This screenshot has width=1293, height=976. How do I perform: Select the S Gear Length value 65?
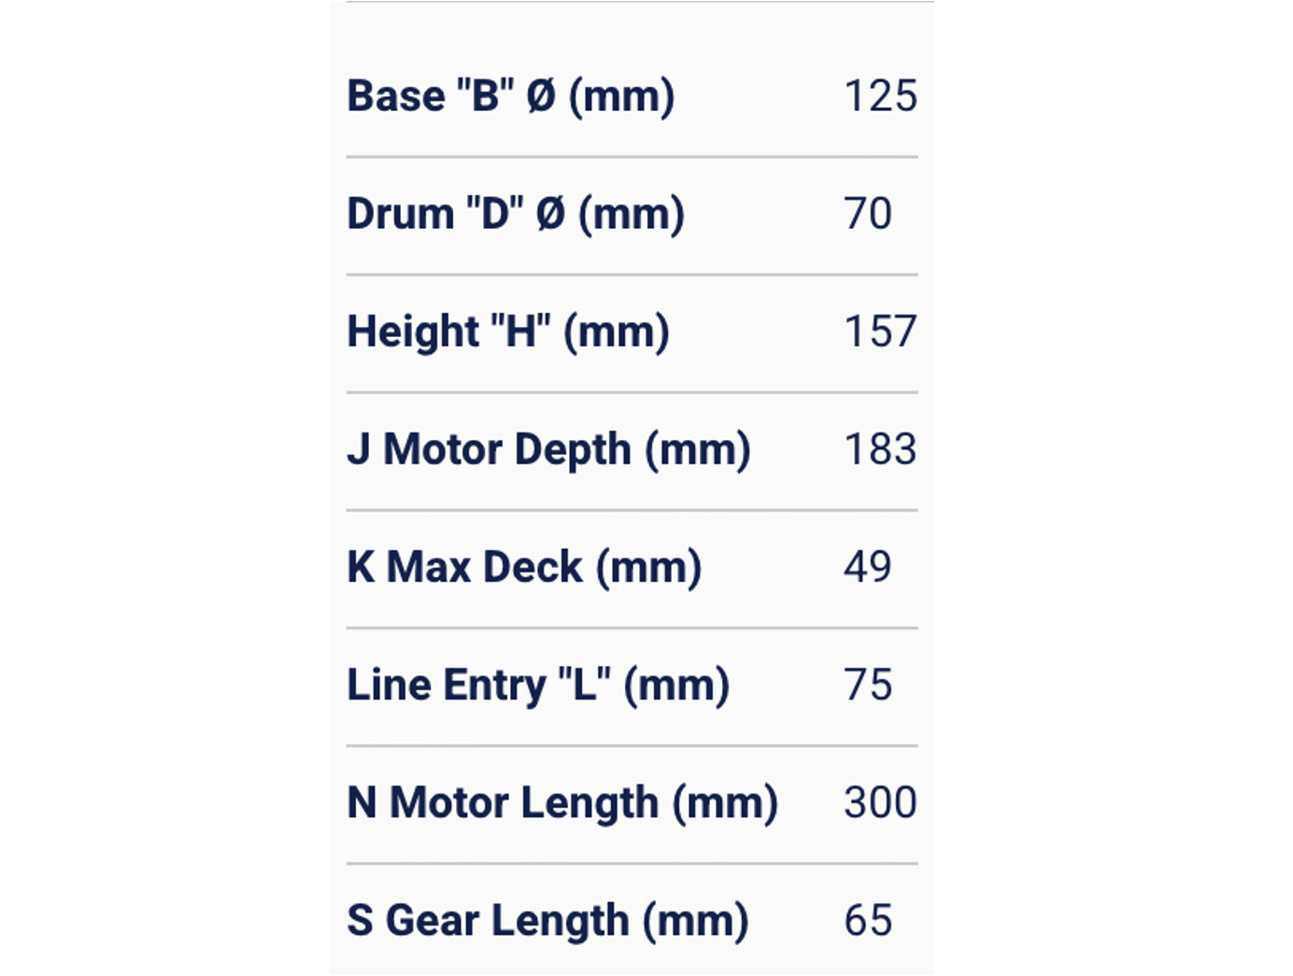868,920
